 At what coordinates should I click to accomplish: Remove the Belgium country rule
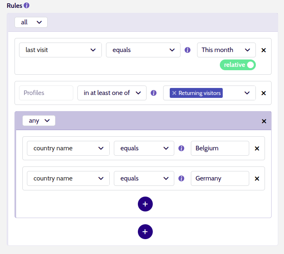(257, 149)
